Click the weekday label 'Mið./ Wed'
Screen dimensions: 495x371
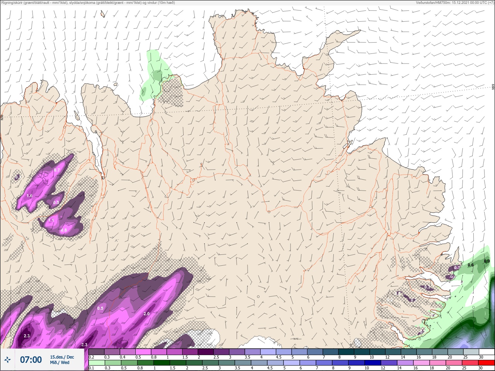tap(60, 362)
